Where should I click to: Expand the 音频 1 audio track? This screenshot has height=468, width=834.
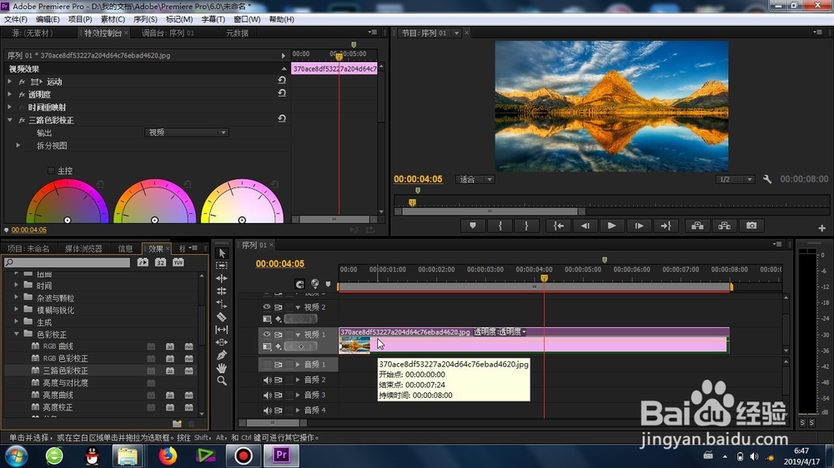point(298,365)
